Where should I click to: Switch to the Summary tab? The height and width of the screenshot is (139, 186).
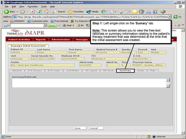(x=125, y=71)
